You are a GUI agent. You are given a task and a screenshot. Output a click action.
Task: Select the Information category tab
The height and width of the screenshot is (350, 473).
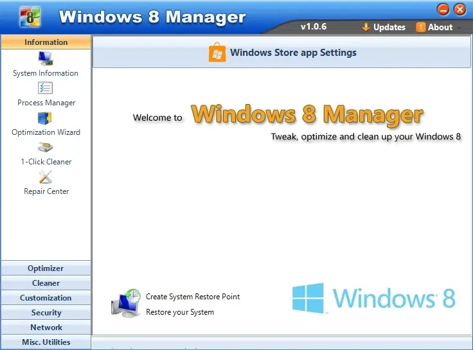click(46, 42)
